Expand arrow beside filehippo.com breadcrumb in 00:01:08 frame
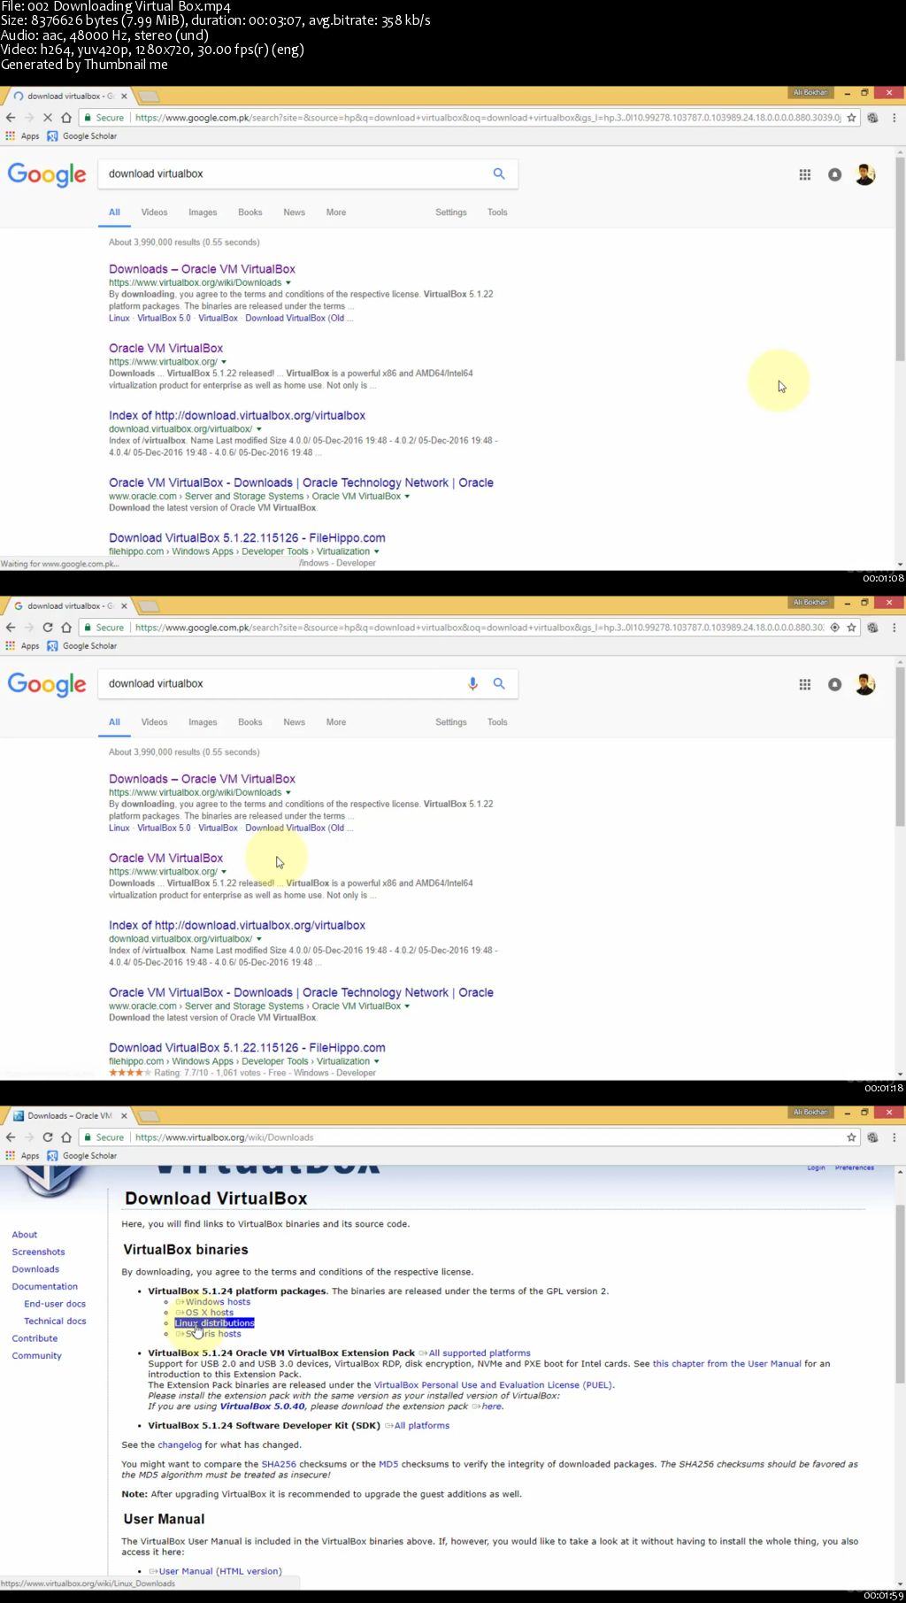The height and width of the screenshot is (1603, 906). [377, 551]
